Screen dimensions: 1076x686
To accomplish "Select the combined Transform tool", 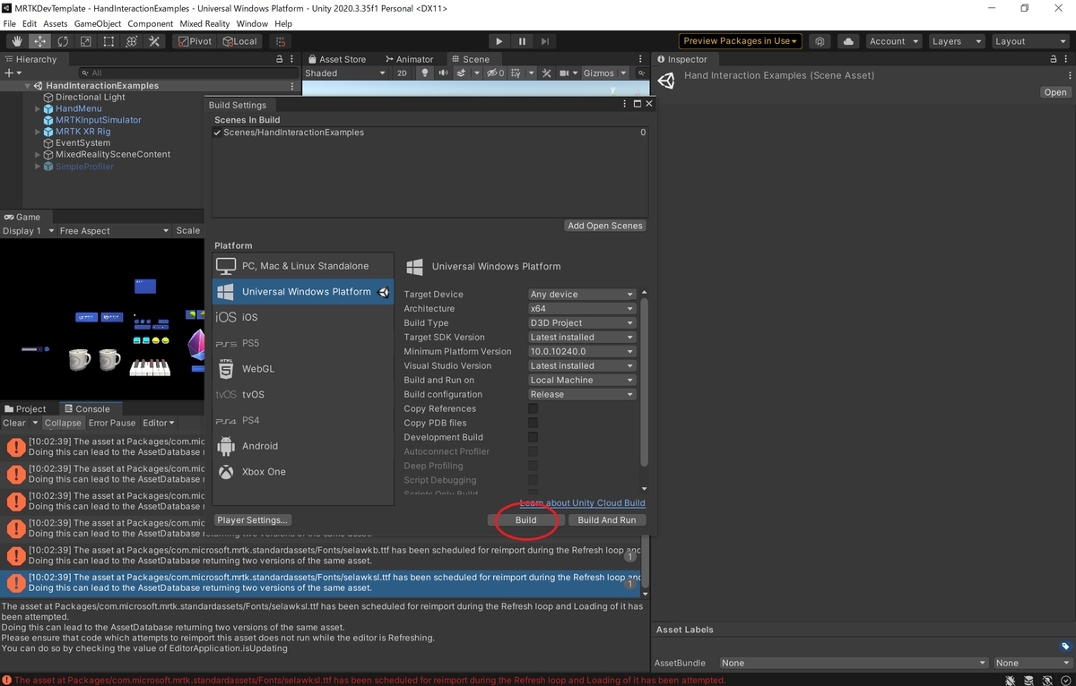I will tap(131, 41).
